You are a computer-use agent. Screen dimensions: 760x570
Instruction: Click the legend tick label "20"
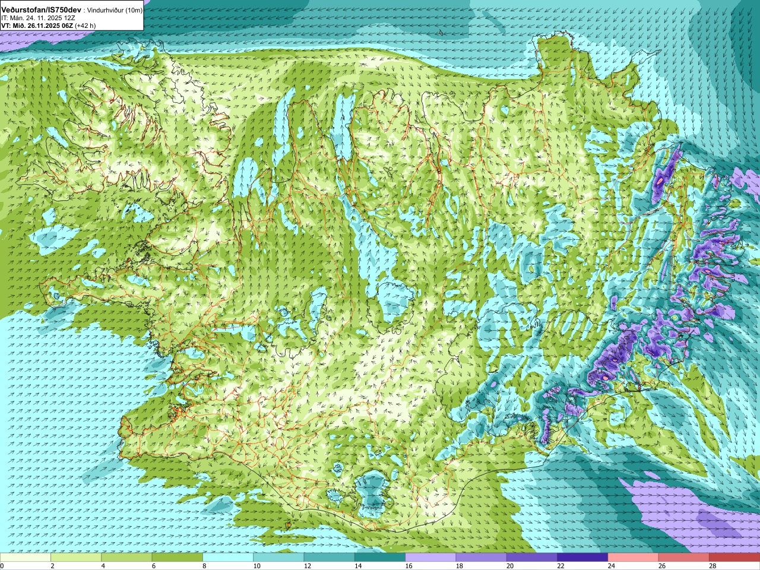click(x=510, y=566)
